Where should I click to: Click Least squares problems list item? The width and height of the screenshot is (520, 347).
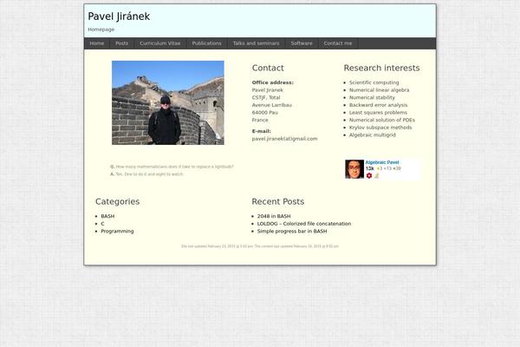click(x=378, y=113)
